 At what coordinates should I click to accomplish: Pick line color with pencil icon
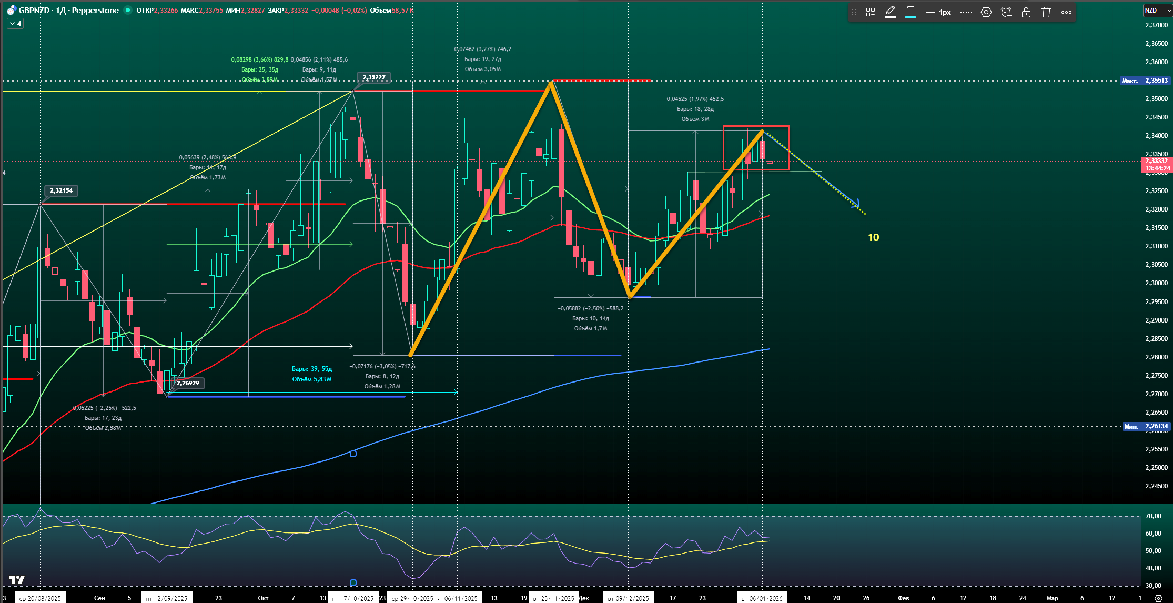point(891,12)
